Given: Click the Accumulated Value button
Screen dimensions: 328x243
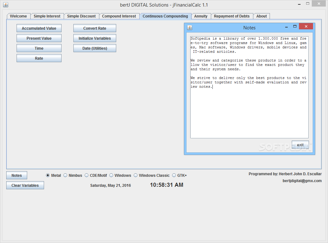Looking at the screenshot, I should (x=39, y=28).
